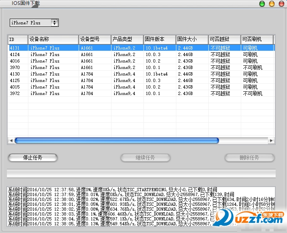Click the blue horizontal scrollbar thumb
This screenshot has width=287, height=233.
(117, 140)
